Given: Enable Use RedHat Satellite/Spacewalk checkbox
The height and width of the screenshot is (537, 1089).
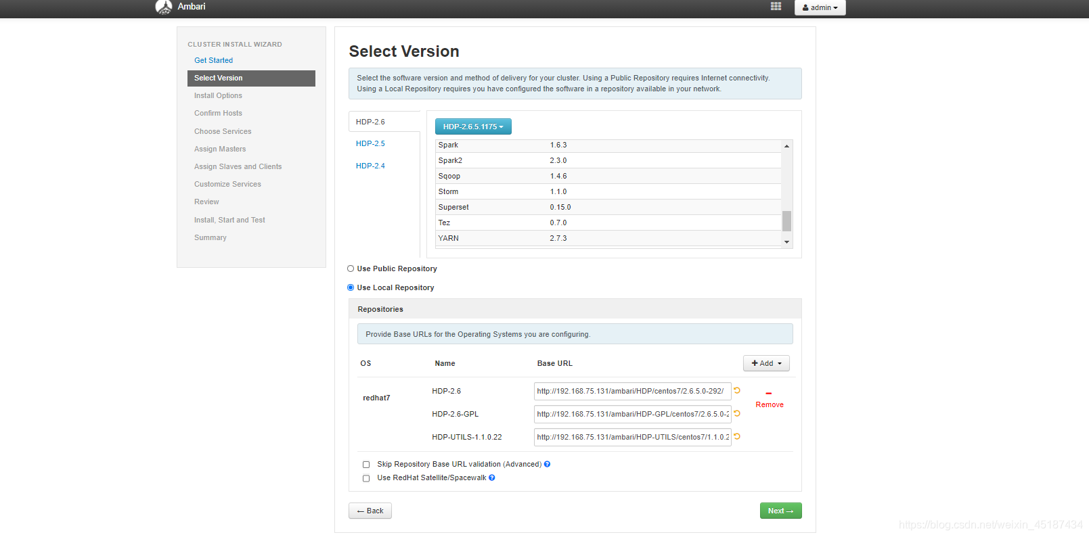Looking at the screenshot, I should click(366, 478).
